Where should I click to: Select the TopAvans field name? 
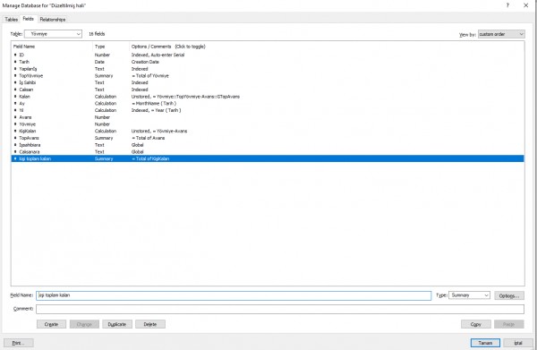pyautogui.click(x=30, y=138)
